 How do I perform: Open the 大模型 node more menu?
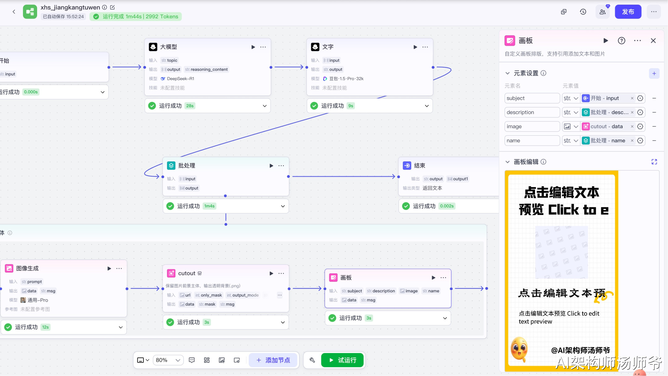point(263,47)
